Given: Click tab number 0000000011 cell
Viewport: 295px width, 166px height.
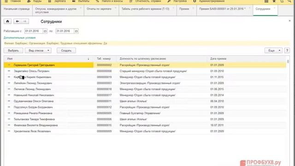Looking at the screenshot, I should [104, 101].
